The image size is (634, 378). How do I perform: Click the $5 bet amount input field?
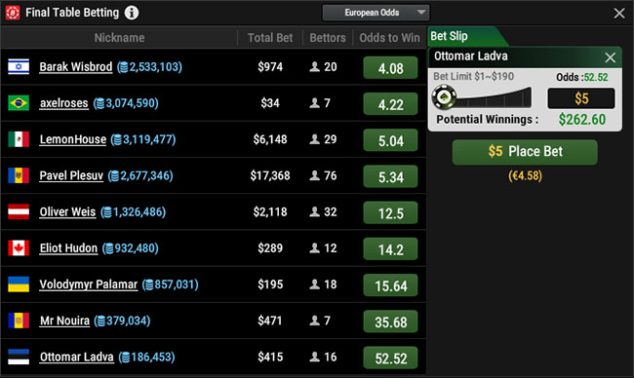coord(581,98)
